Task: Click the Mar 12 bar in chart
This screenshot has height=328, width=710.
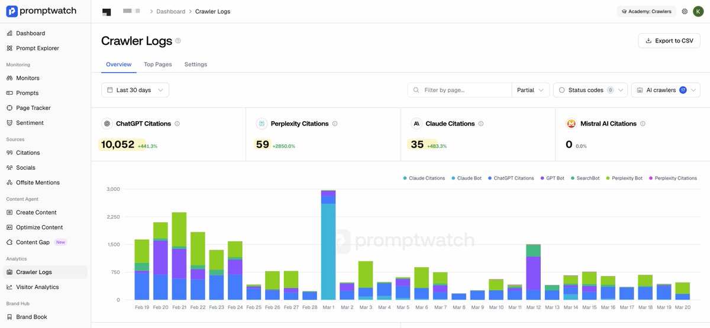Action: [x=534, y=272]
